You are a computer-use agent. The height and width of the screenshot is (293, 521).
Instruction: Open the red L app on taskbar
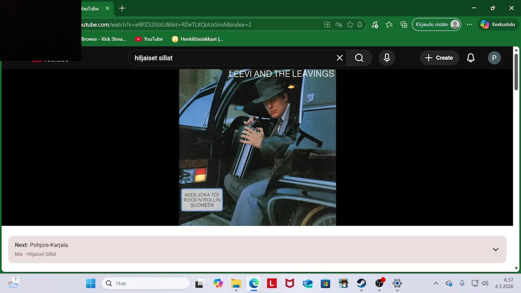pos(272,283)
